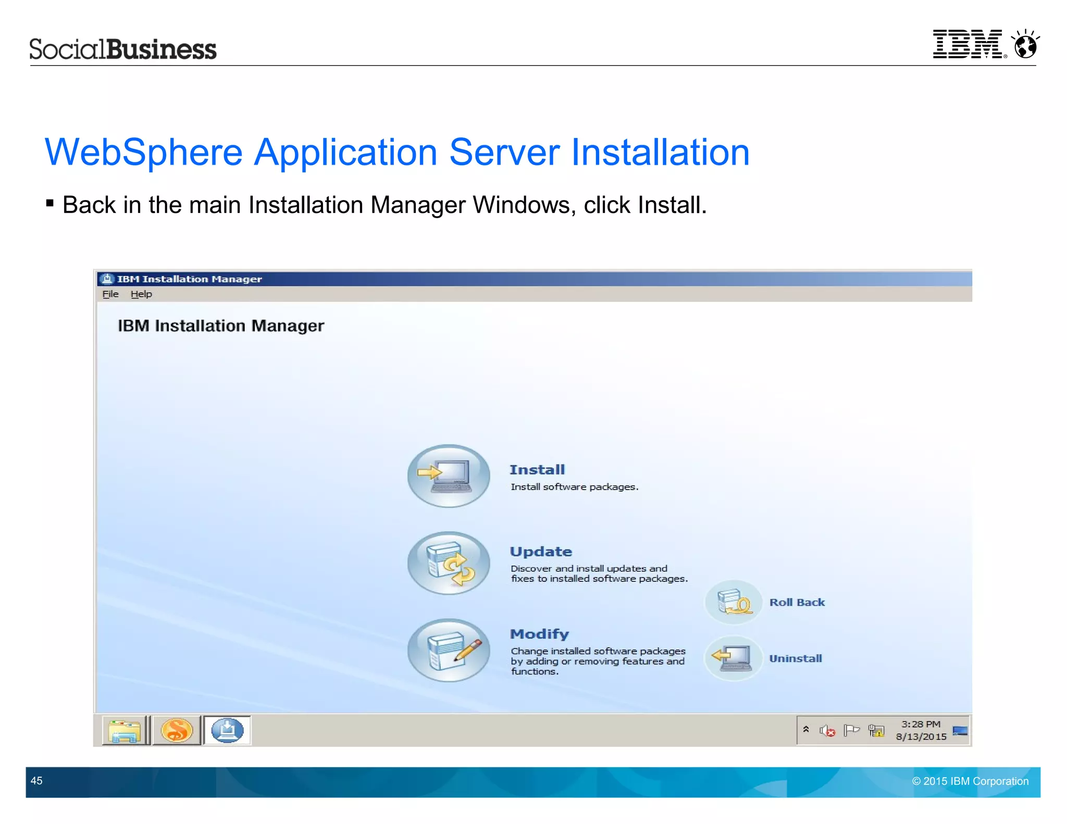
Task: Open the Action Center flag icon
Action: 851,731
